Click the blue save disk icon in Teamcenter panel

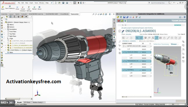point(124,17)
